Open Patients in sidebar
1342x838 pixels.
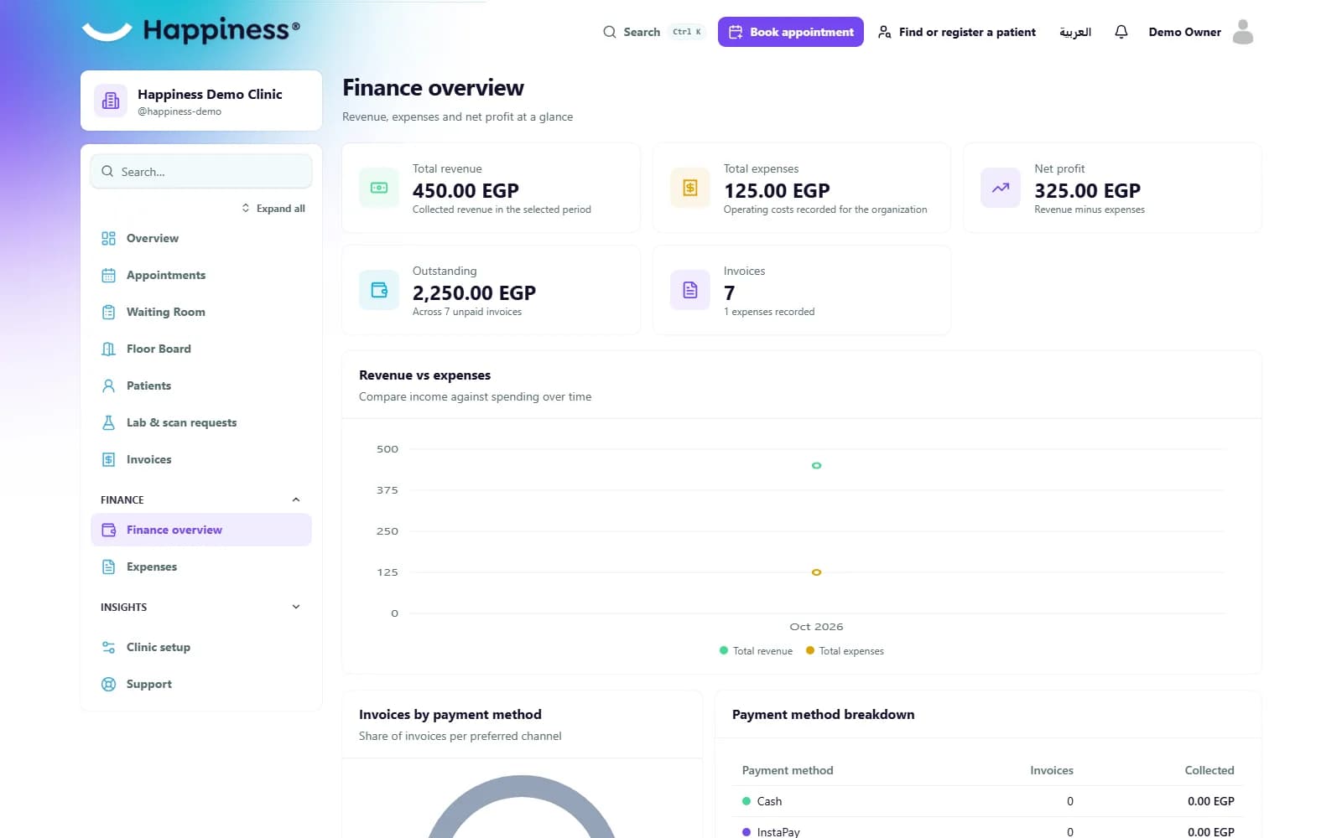(x=201, y=385)
